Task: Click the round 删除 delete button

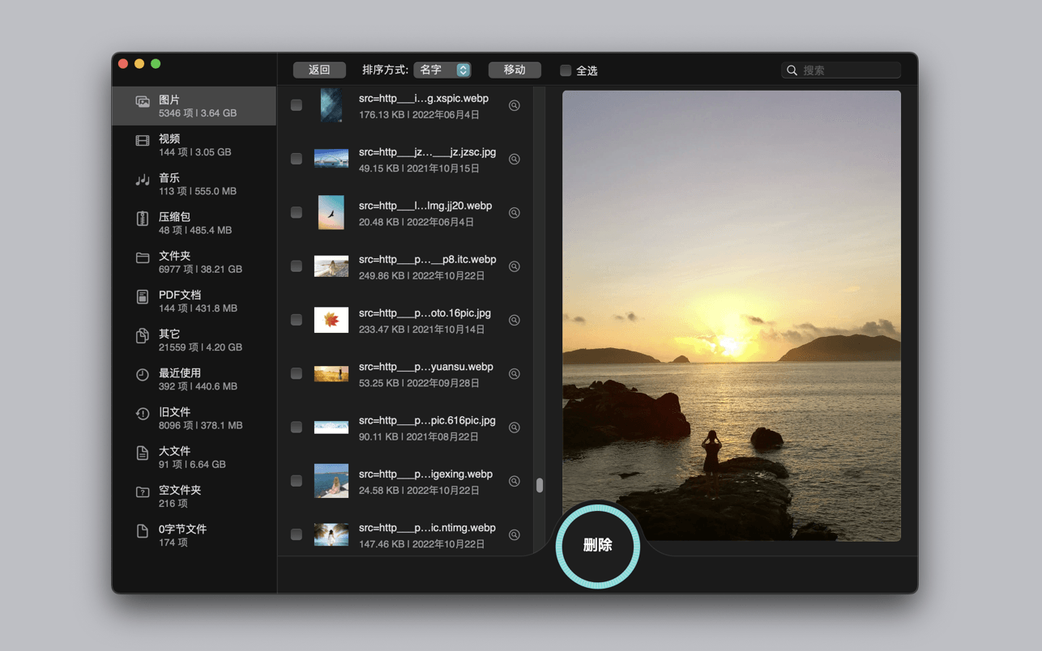Action: pyautogui.click(x=598, y=546)
